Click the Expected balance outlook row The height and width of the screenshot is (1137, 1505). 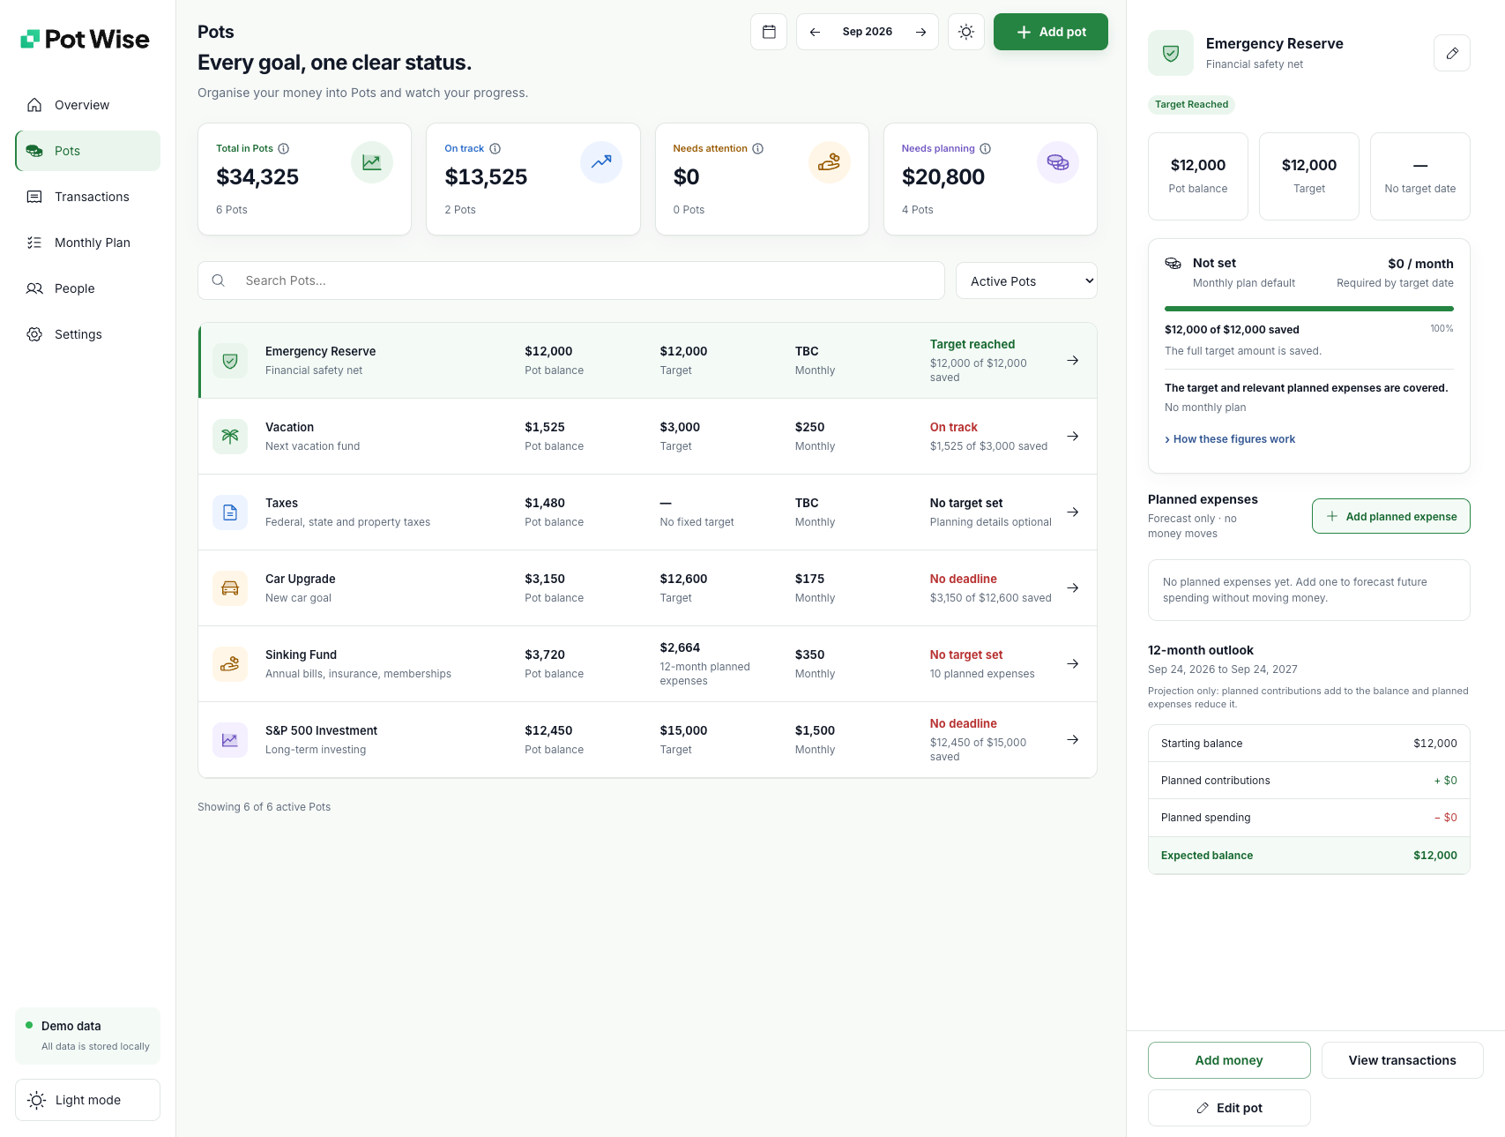[x=1309, y=856]
